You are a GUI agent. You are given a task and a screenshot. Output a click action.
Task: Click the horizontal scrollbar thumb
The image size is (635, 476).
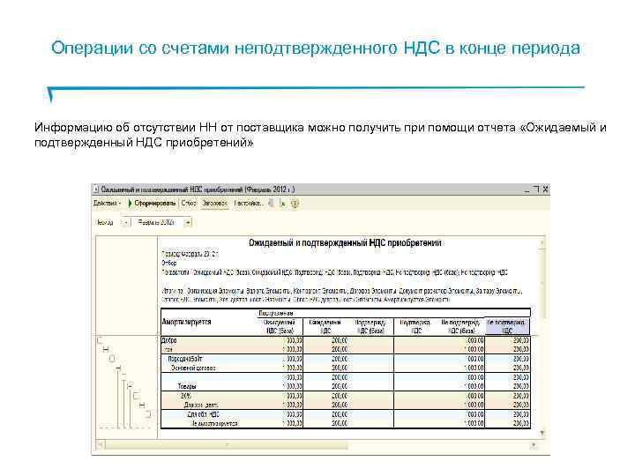[226, 445]
